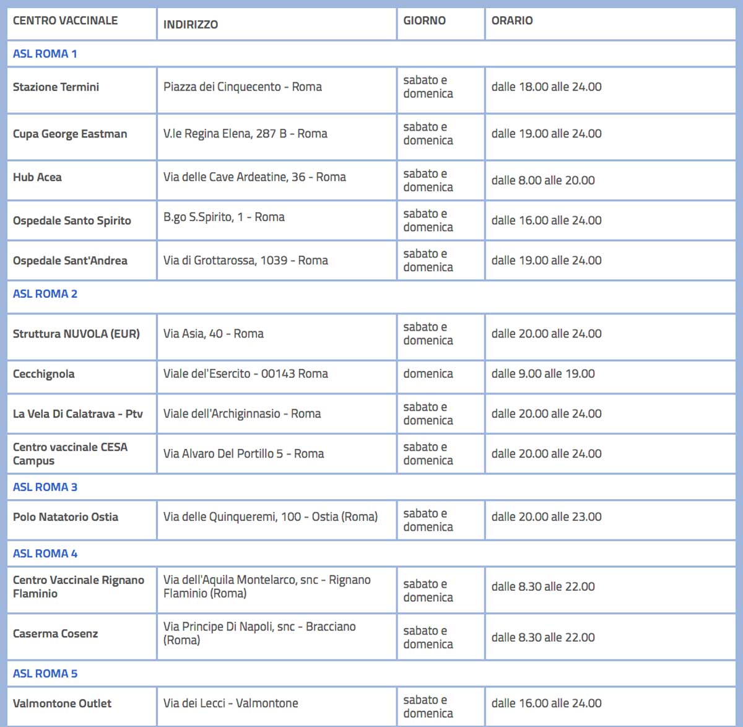This screenshot has width=743, height=727.
Task: Click Struttura NUVOLA (EUR) center name
Action: pyautogui.click(x=76, y=334)
